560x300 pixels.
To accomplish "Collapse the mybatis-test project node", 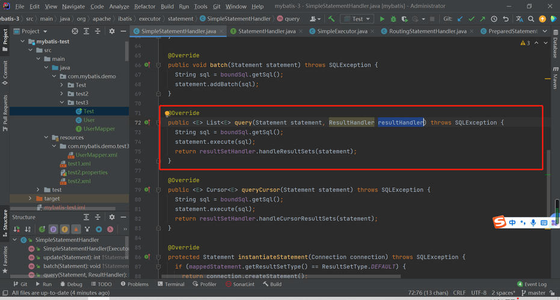I will tap(22, 41).
